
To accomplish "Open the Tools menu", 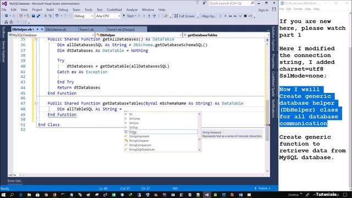I will point(88,10).
